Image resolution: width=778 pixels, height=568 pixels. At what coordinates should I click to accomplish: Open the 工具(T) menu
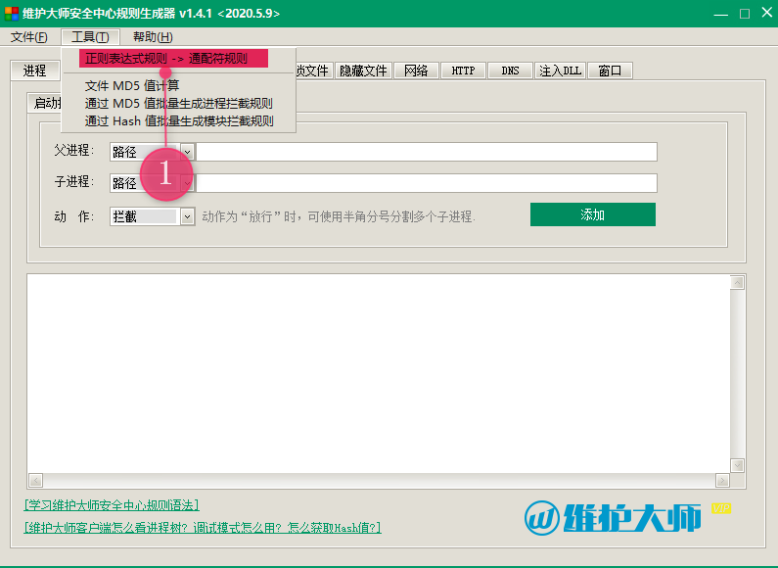(90, 37)
